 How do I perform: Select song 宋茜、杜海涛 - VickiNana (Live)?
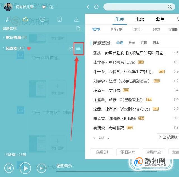point(122,109)
